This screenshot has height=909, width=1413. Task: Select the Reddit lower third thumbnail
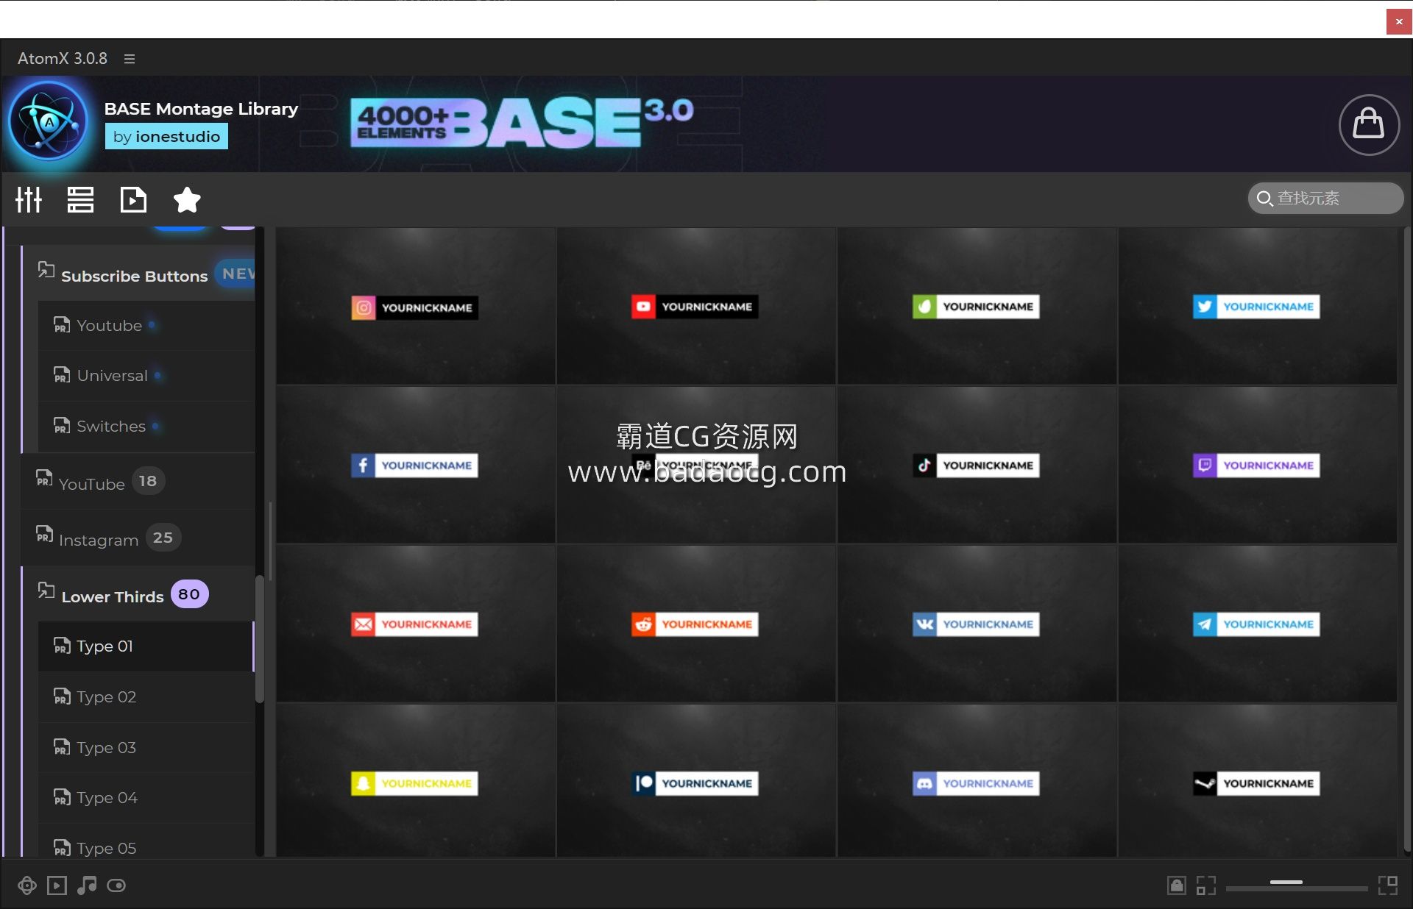695,624
